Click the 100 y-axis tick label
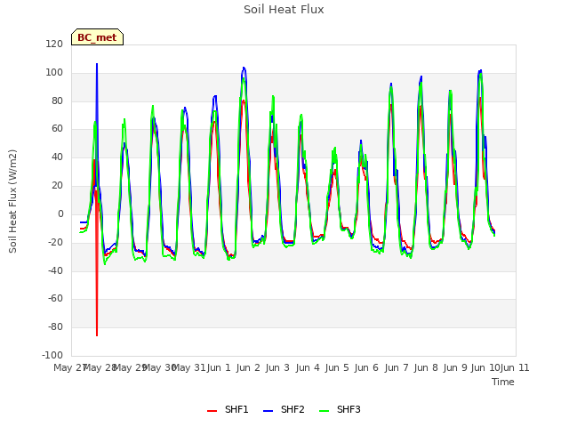 click(54, 73)
